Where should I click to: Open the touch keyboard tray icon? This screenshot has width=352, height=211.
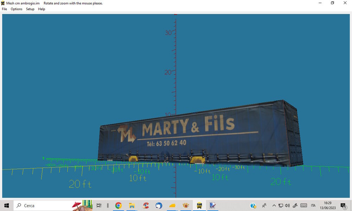304,205
